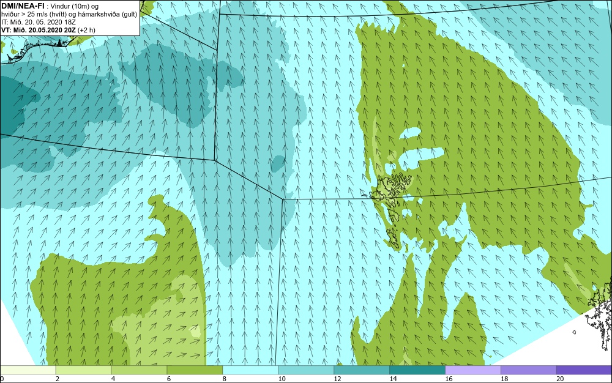Click the legend label '16'
Image resolution: width=612 pixels, height=383 pixels.
(x=449, y=379)
